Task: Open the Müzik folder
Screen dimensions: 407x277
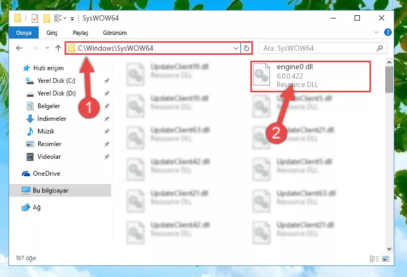Action: coord(46,131)
